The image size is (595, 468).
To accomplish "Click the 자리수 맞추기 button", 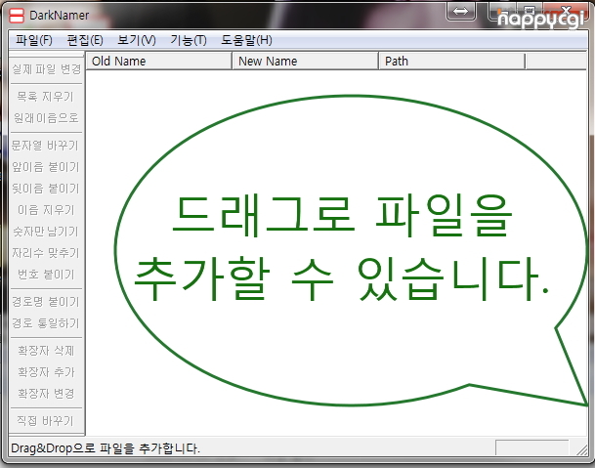I will coord(46,253).
